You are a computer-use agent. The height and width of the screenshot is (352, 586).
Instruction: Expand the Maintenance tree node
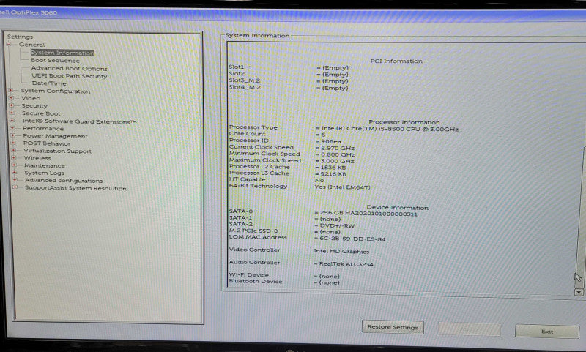14,165
